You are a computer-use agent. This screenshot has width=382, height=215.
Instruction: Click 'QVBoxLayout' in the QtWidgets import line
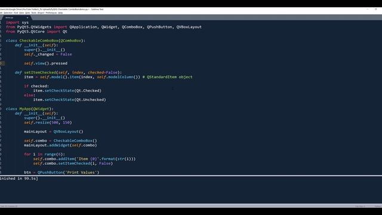click(x=189, y=27)
